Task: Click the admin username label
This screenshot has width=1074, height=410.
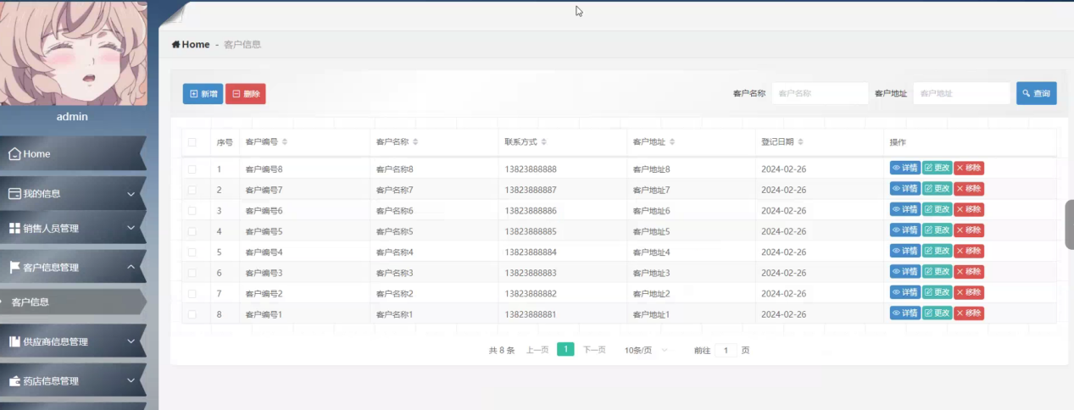Action: (x=72, y=117)
